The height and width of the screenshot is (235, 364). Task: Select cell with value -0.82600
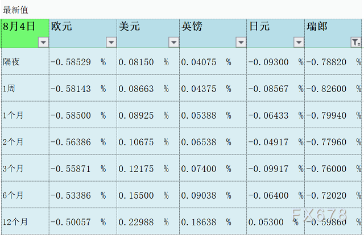click(333, 88)
